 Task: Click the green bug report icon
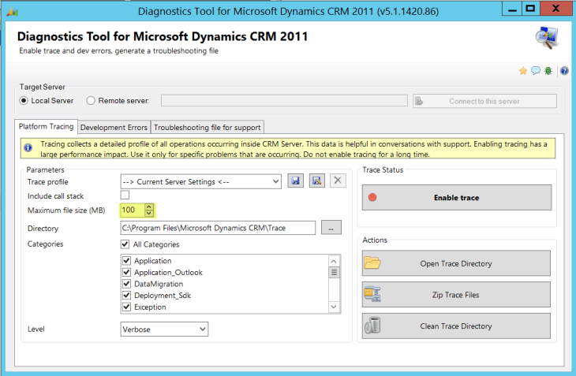pos(548,71)
